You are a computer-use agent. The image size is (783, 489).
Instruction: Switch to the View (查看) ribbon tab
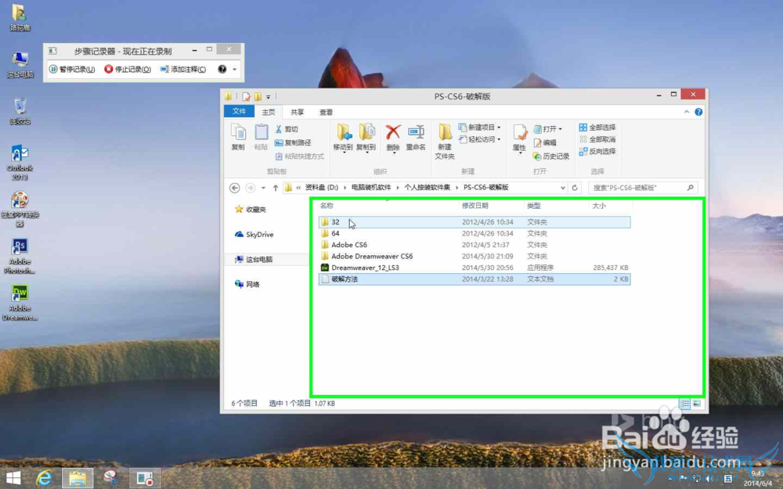326,112
